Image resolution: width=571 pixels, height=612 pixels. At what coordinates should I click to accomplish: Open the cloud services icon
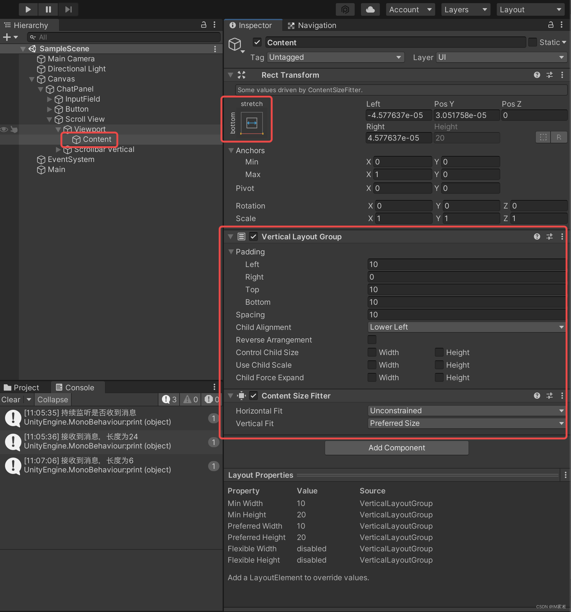pyautogui.click(x=370, y=9)
